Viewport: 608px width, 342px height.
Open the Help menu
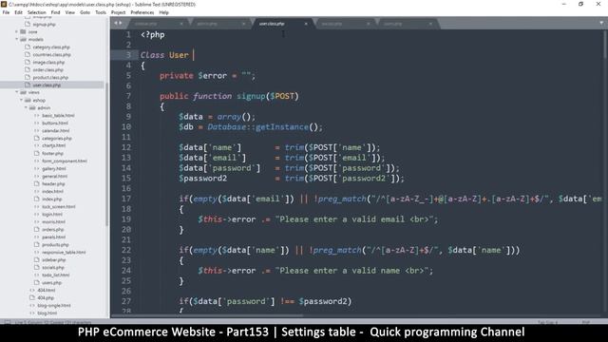(x=163, y=12)
